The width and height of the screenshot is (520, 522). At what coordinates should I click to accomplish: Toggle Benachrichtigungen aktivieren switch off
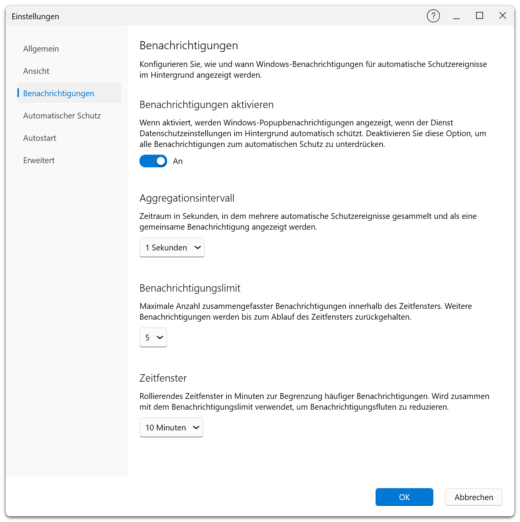tap(153, 161)
